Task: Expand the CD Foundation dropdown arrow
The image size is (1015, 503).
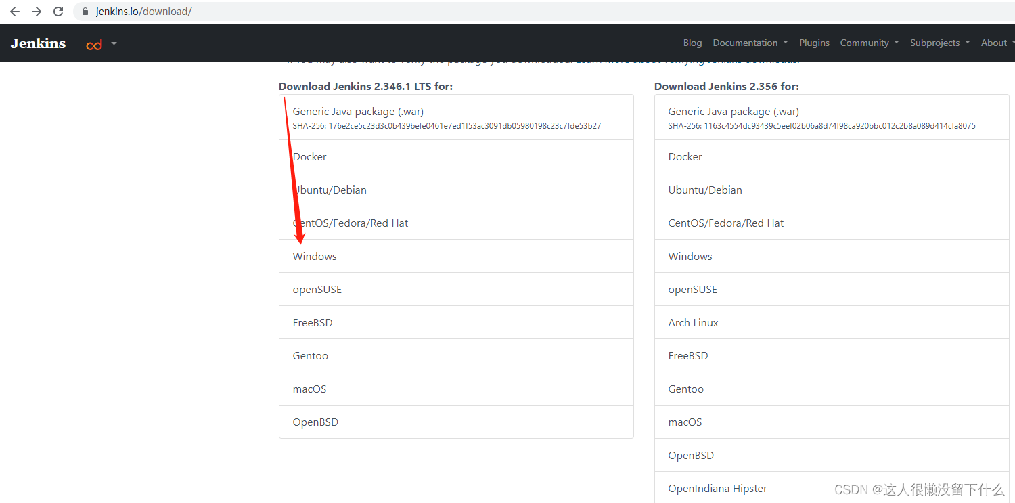Action: [x=114, y=43]
